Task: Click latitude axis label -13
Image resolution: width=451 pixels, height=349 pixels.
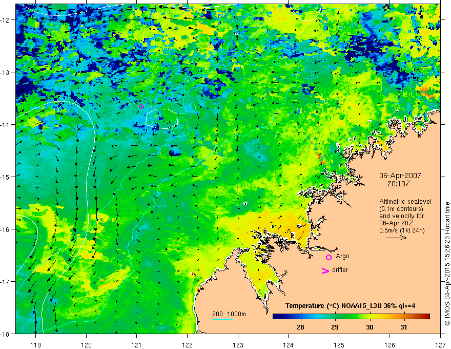Action: pyautogui.click(x=6, y=72)
